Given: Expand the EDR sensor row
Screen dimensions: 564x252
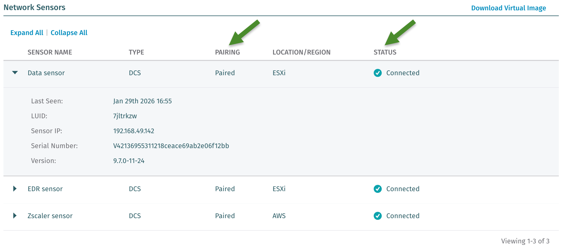Looking at the screenshot, I should (x=15, y=189).
